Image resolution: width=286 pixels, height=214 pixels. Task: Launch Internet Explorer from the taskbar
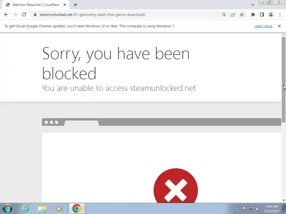(x=25, y=208)
